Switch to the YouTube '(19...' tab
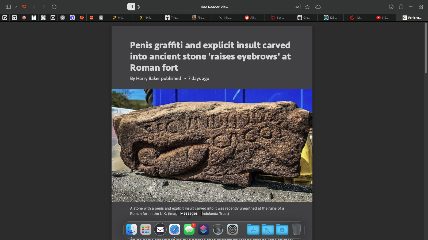This screenshot has width=428, height=240. click(x=383, y=18)
